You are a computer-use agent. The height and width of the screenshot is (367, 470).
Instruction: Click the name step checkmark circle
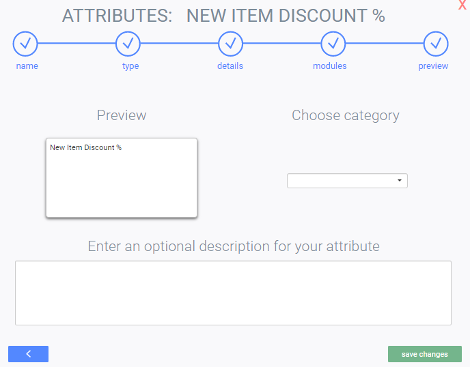[25, 44]
